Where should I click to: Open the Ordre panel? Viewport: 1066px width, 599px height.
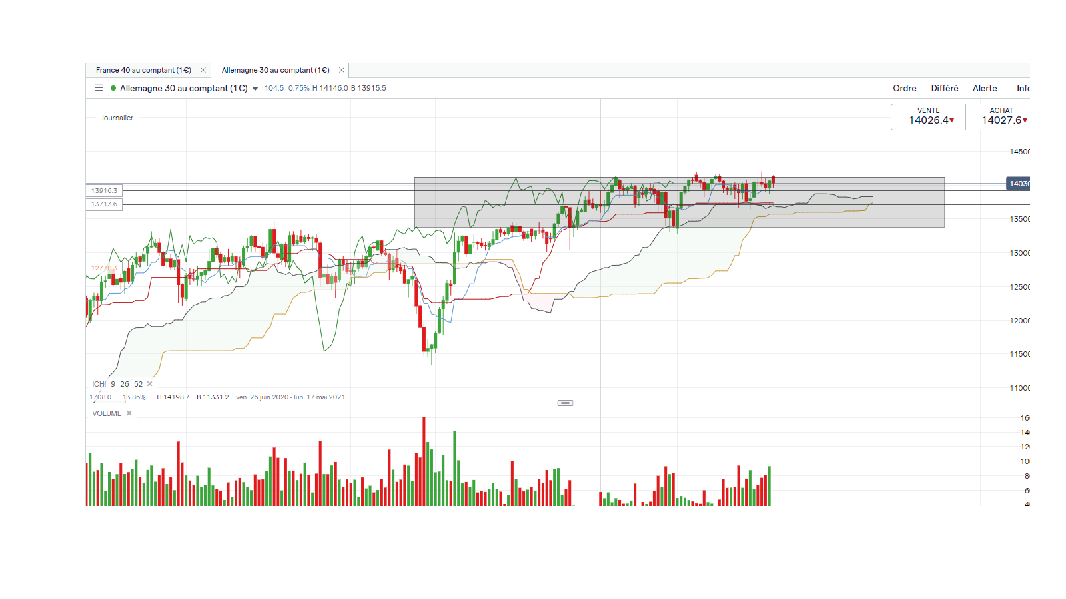[x=905, y=88]
